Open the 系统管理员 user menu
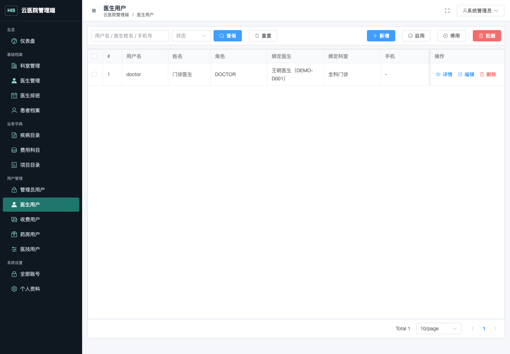Screen dimensions: 510x354 coord(481,11)
